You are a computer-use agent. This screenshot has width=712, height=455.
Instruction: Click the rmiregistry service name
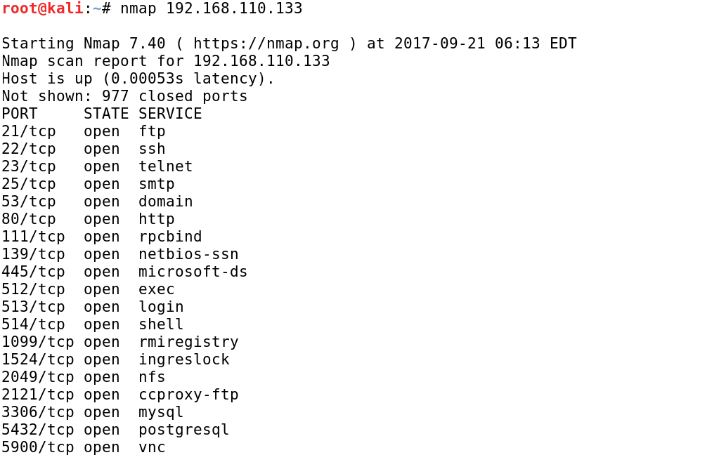pyautogui.click(x=188, y=342)
